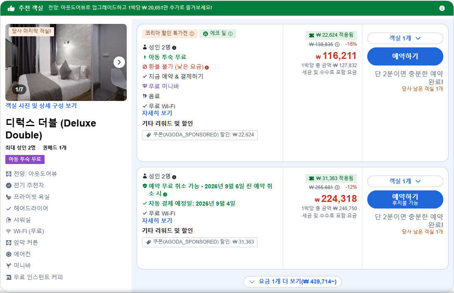This screenshot has height=293, width=454.
Task: Click info icon beside 환불 불가 (낮은 요금)
Action: coord(207,68)
